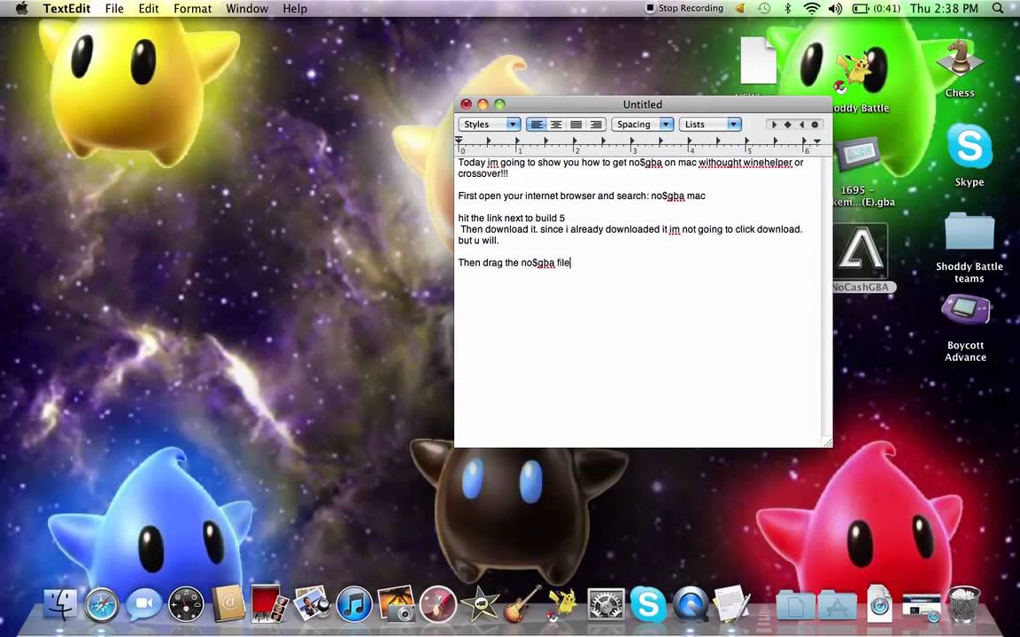Select the Shoddy Battle teams folder

[x=970, y=247]
